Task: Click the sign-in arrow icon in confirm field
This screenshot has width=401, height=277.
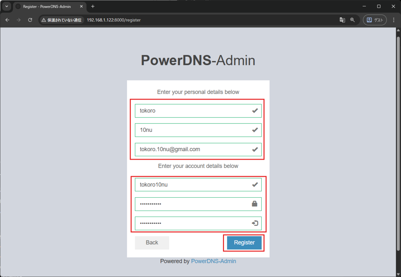Action: (x=255, y=223)
